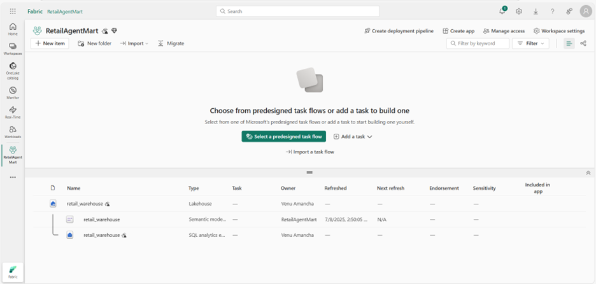
Task: Click RetailAgentMart breadcrumb in header
Action: pos(65,11)
